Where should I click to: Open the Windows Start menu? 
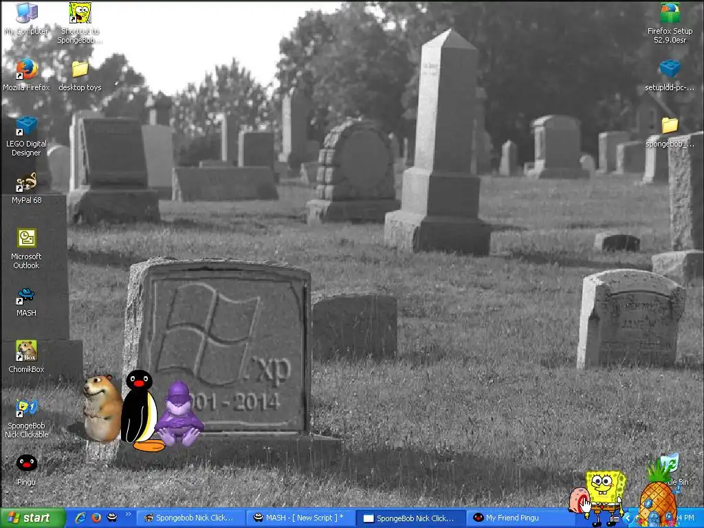pos(33,518)
